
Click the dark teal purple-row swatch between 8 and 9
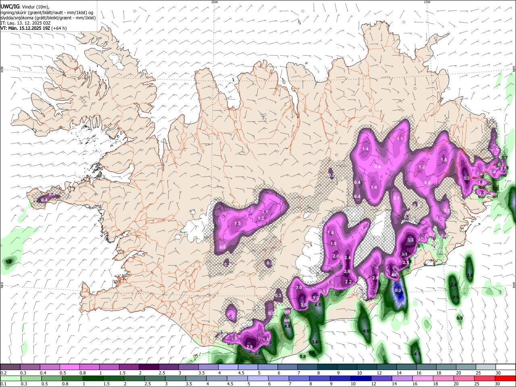(x=327, y=367)
